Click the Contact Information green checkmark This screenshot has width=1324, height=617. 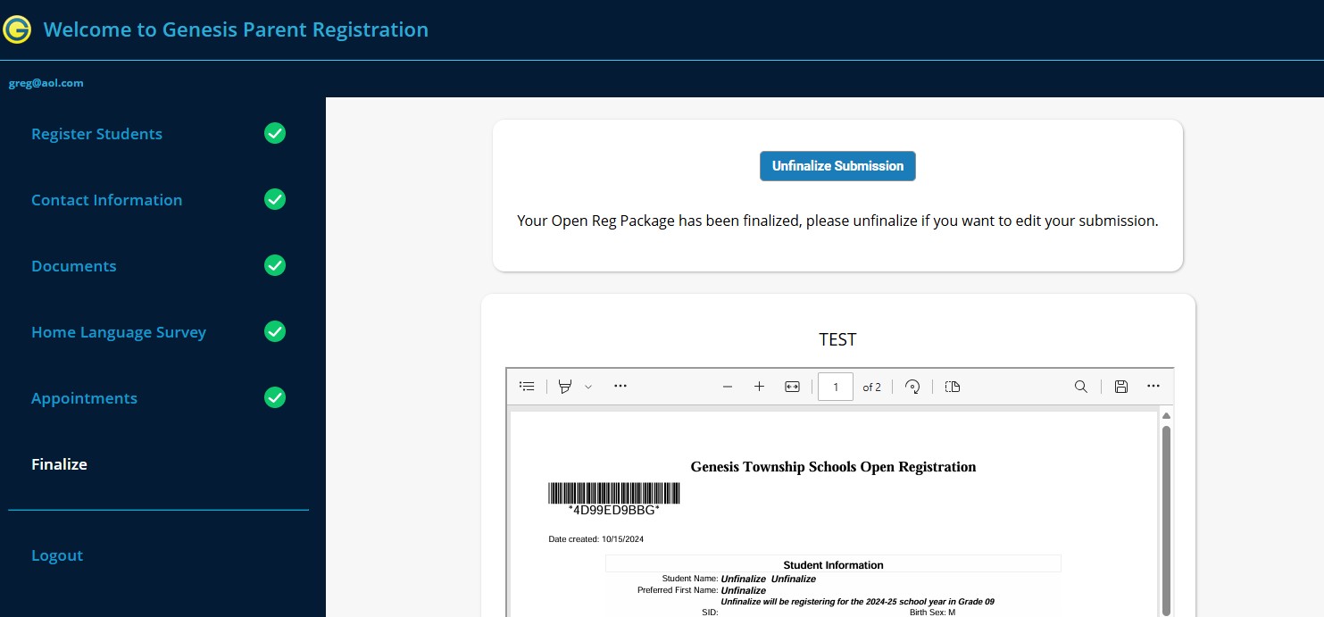(275, 199)
